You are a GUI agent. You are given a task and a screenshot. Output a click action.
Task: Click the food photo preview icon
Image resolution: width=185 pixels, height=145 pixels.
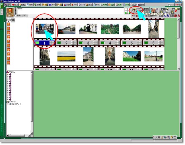pos(154,11)
